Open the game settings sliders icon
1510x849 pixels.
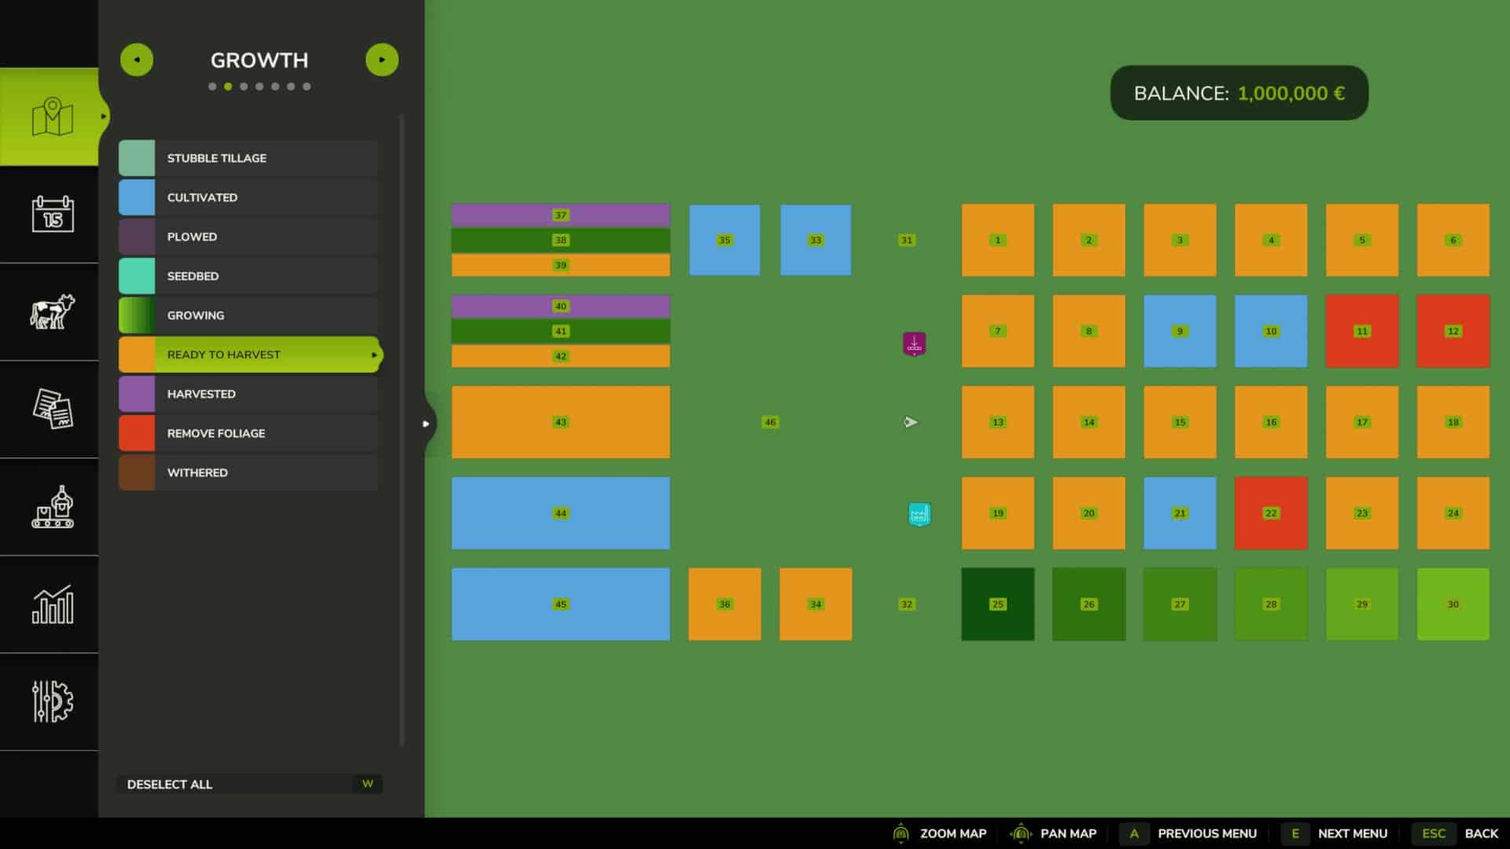(x=52, y=701)
